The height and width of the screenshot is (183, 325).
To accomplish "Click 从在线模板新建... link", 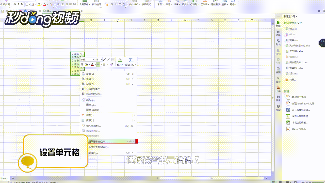I will (298, 110).
